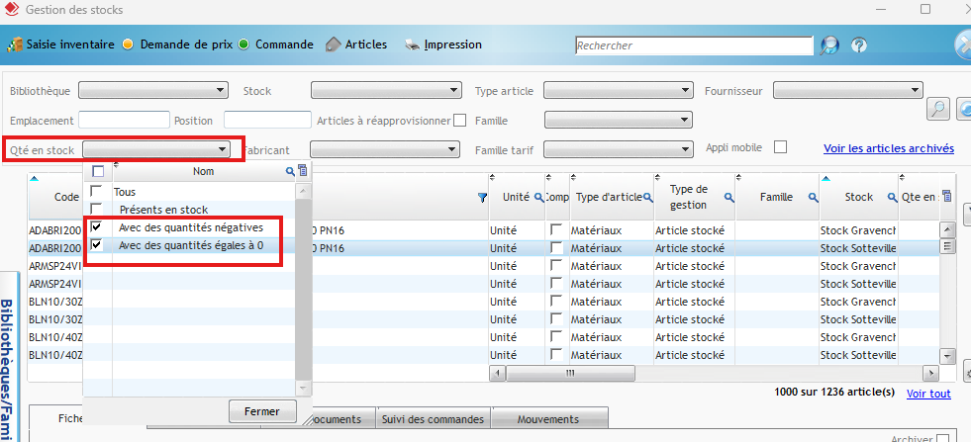The image size is (971, 442).
Task: Click the Saisie inventaire crate icon
Action: pyautogui.click(x=15, y=45)
